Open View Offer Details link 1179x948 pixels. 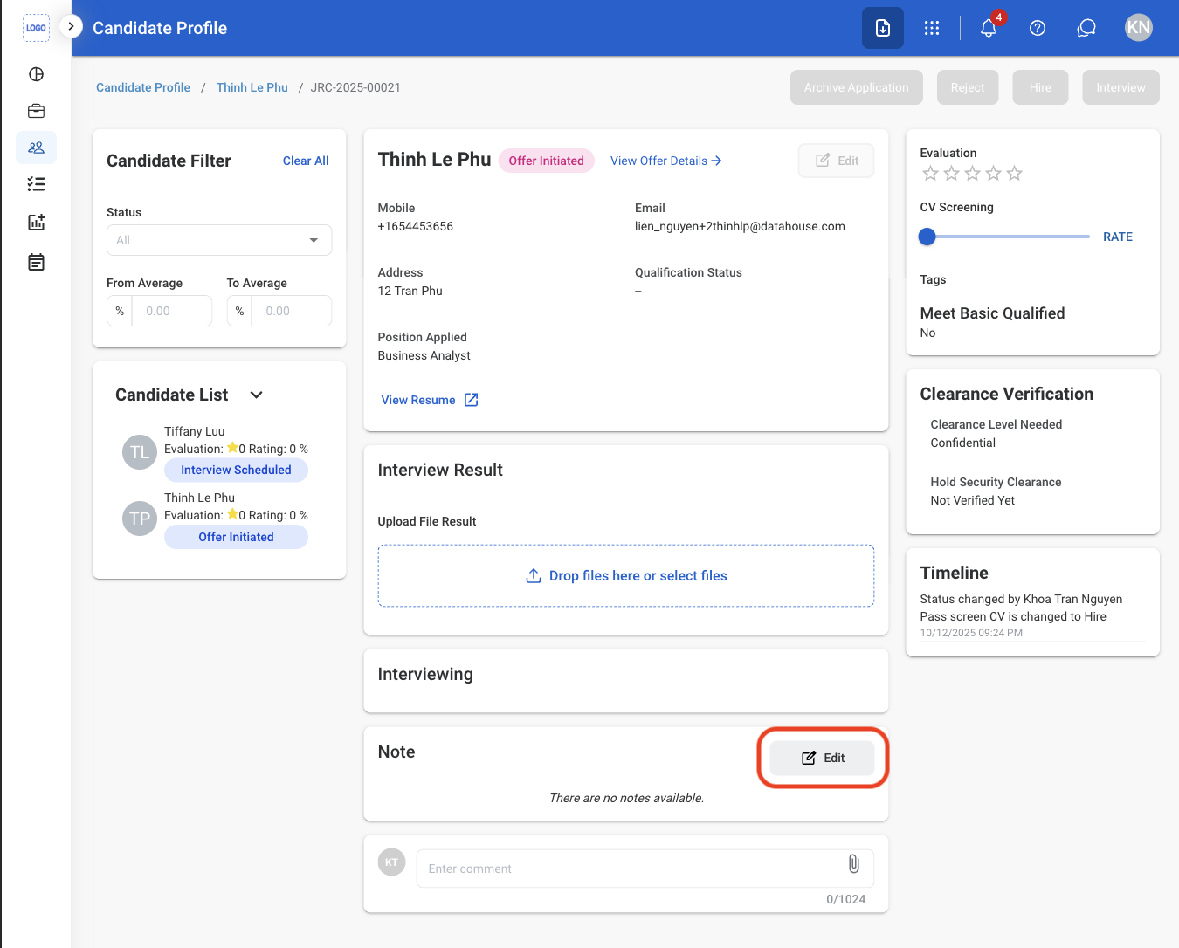(x=666, y=161)
